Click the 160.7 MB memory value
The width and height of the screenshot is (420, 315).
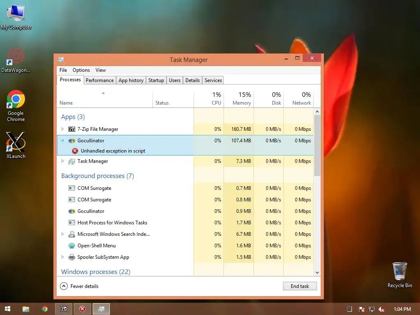point(241,129)
